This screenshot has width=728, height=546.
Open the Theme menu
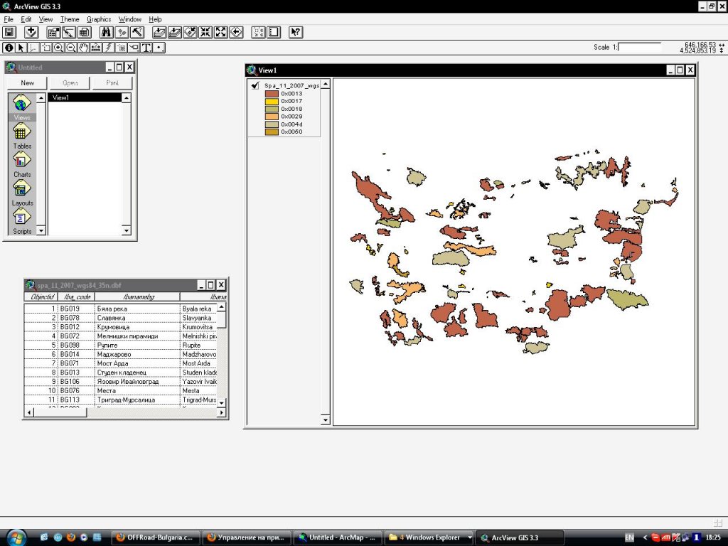(x=70, y=19)
